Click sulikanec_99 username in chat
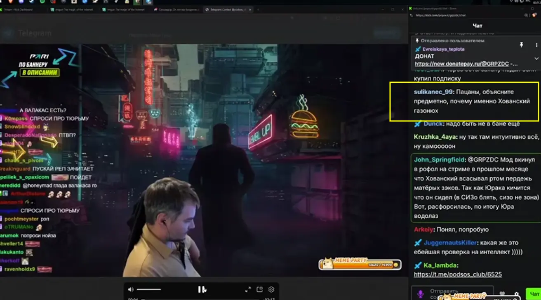Image resolution: width=541 pixels, height=300 pixels. tap(434, 92)
